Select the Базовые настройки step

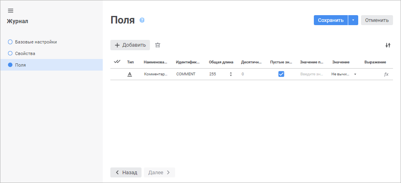click(36, 42)
